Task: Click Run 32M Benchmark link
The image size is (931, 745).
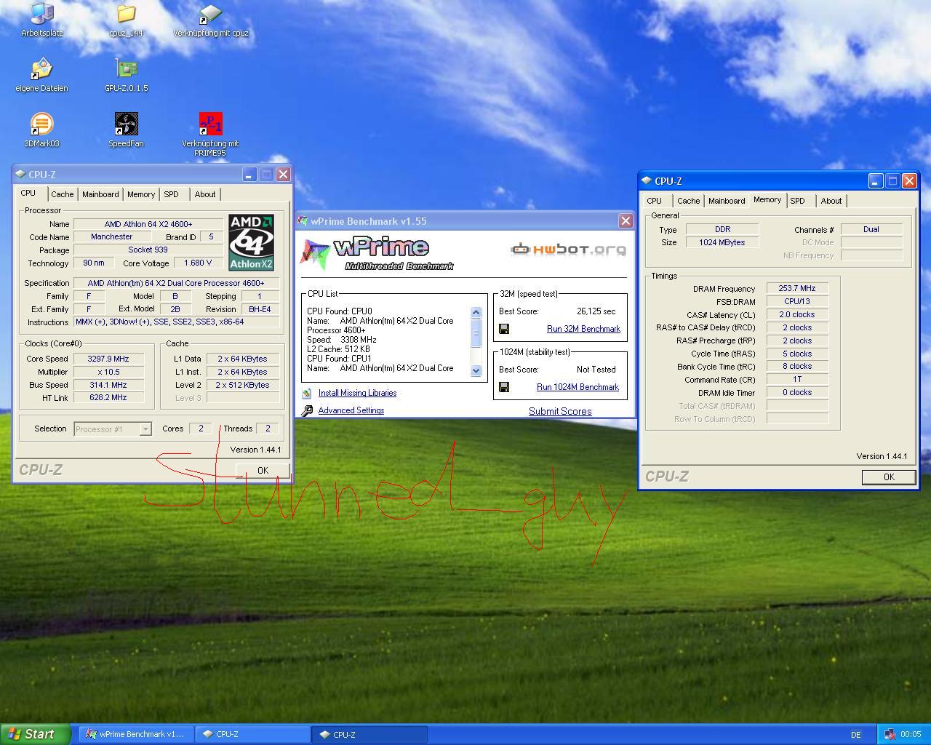Action: (583, 329)
